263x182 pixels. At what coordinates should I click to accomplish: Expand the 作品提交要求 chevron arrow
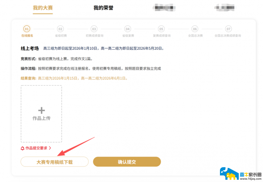(x=50, y=148)
